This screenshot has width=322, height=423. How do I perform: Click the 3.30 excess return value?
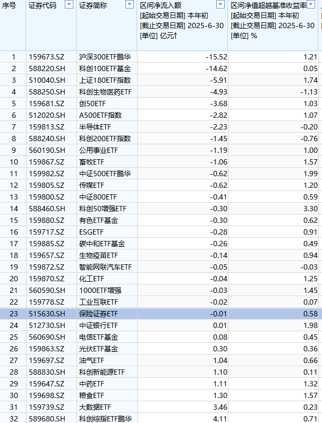(310, 209)
